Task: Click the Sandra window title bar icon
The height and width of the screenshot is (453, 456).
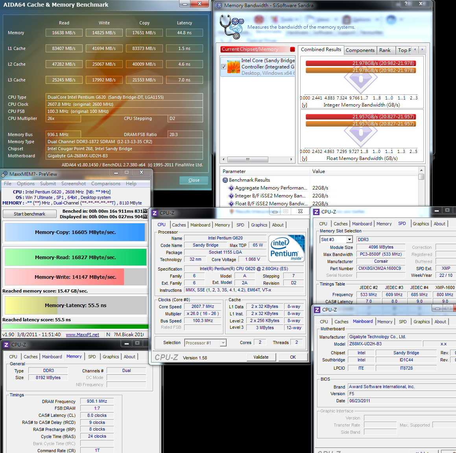Action: tap(219, 5)
